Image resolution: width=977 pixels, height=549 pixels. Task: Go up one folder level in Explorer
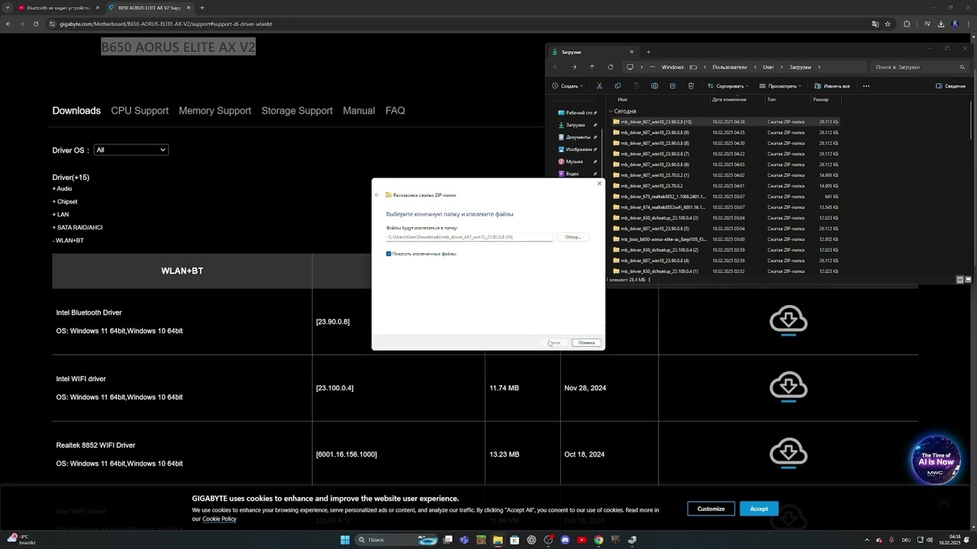point(592,67)
